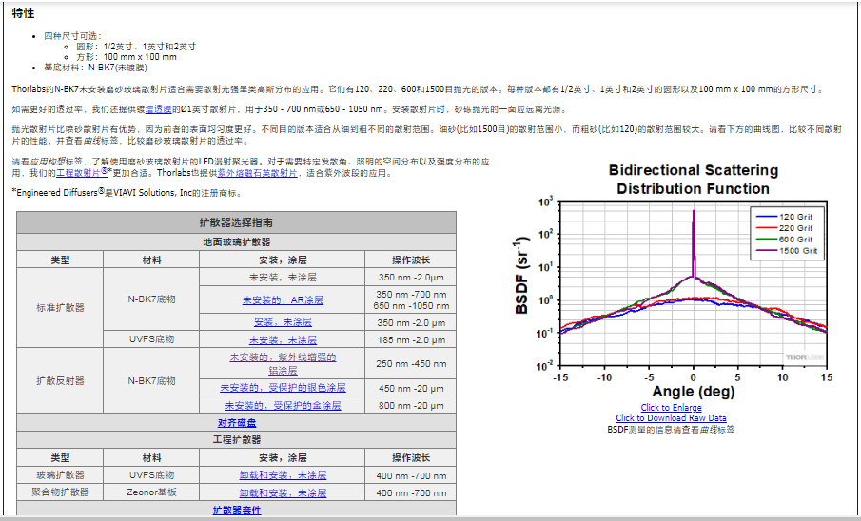Viewport: 861px width, 521px height.
Task: Go to the 对齐磁盘 link
Action: coord(237,423)
